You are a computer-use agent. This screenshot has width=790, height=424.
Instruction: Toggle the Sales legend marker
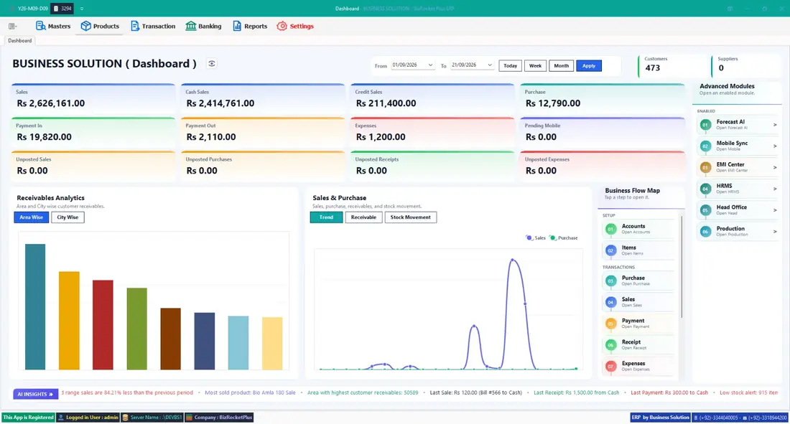[529, 237]
